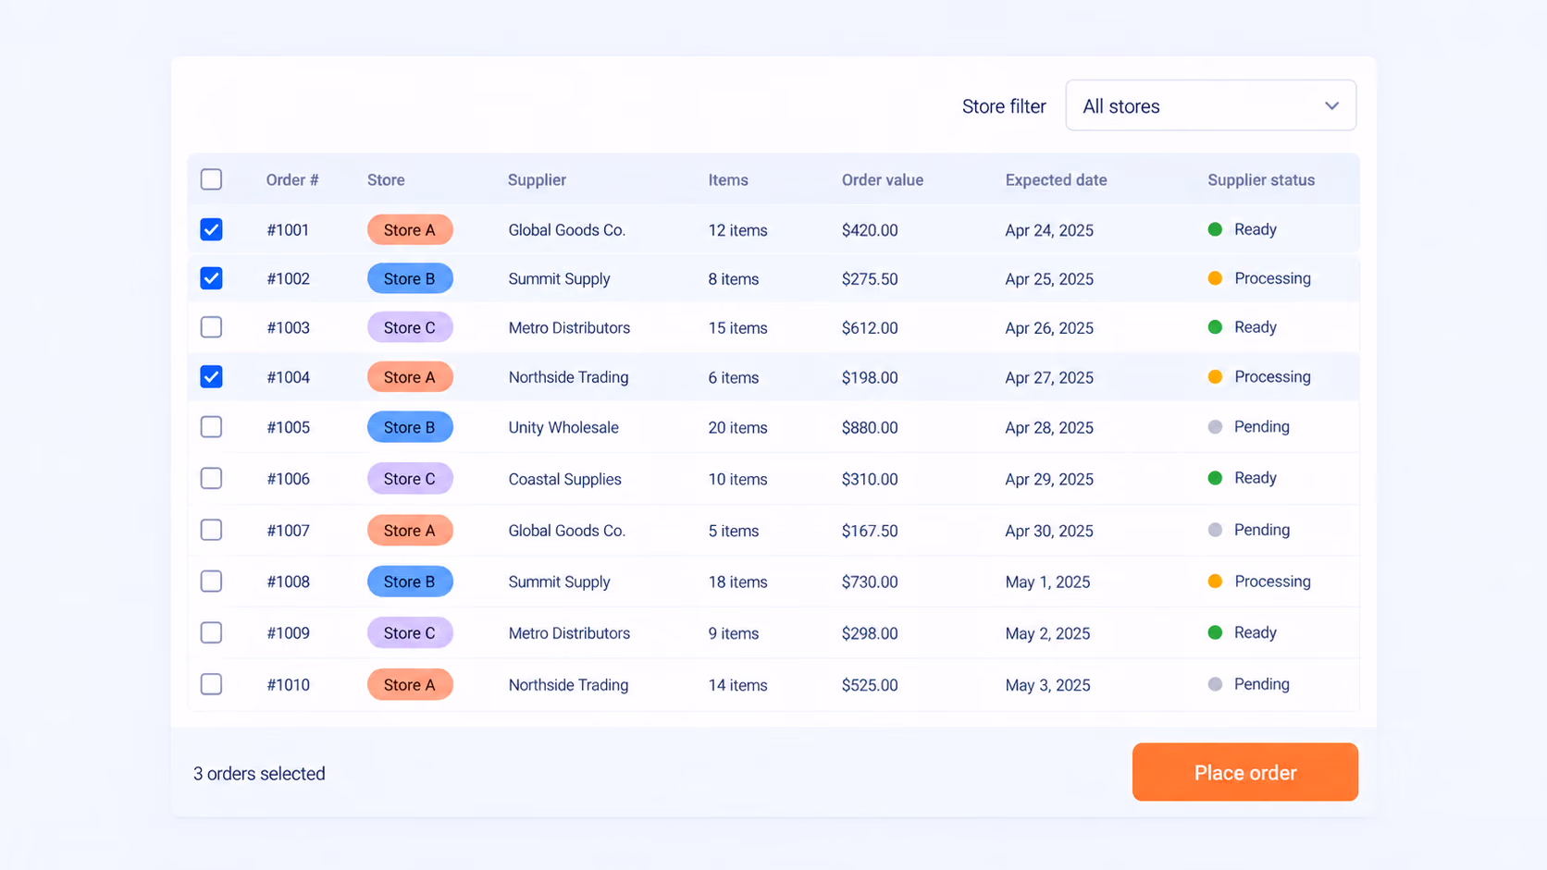
Task: Click the green Ready status dot for #1001
Action: [x=1215, y=229]
